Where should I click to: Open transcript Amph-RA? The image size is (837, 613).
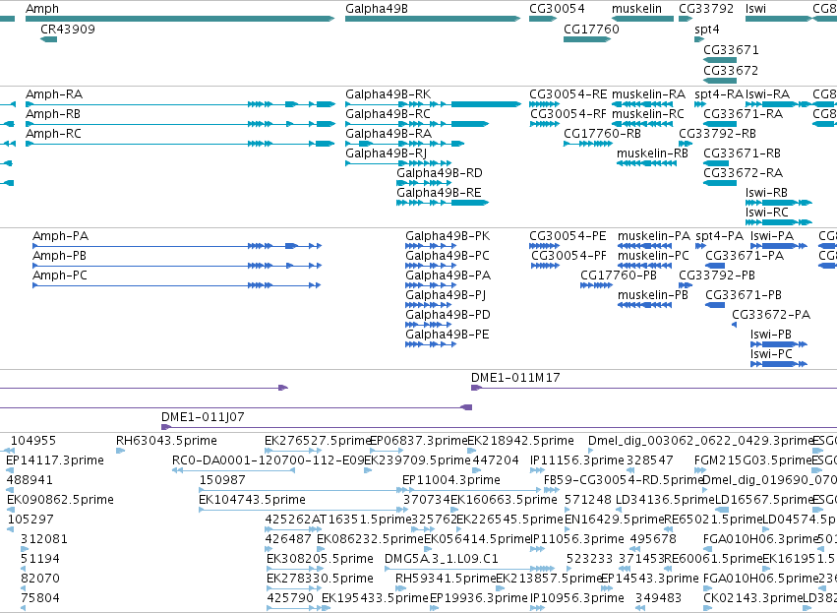tap(54, 94)
